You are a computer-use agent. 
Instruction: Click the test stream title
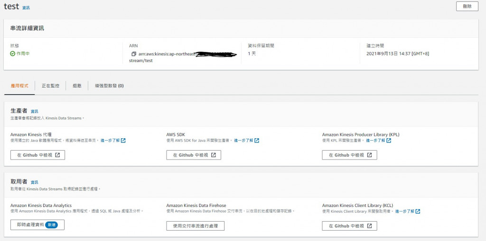tap(11, 7)
